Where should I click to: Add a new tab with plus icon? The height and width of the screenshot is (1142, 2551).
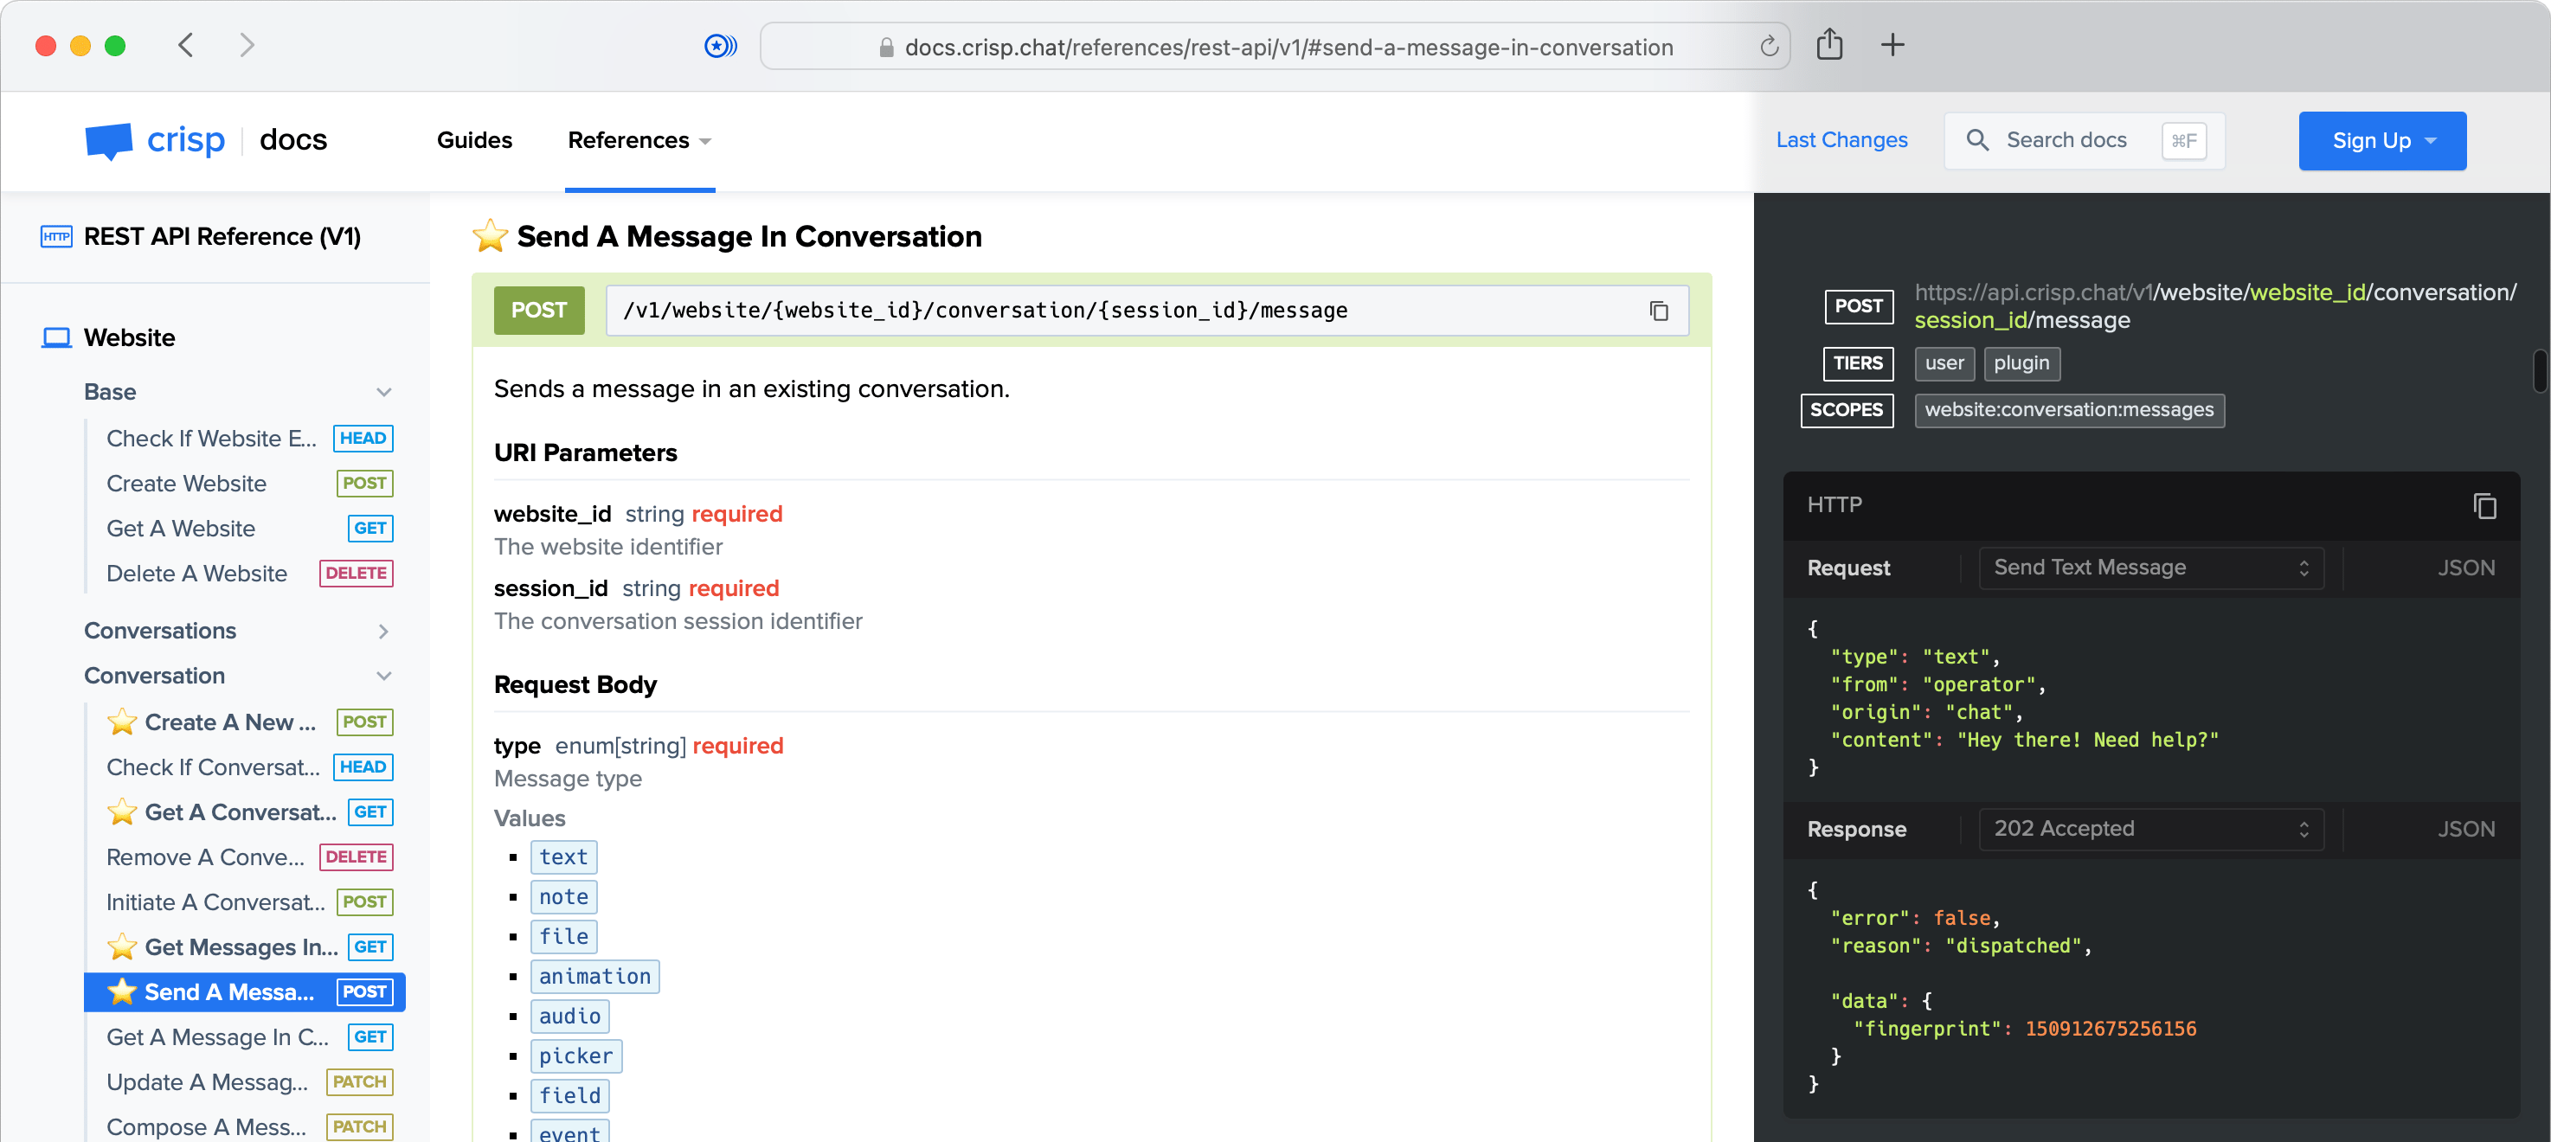[x=1892, y=45]
